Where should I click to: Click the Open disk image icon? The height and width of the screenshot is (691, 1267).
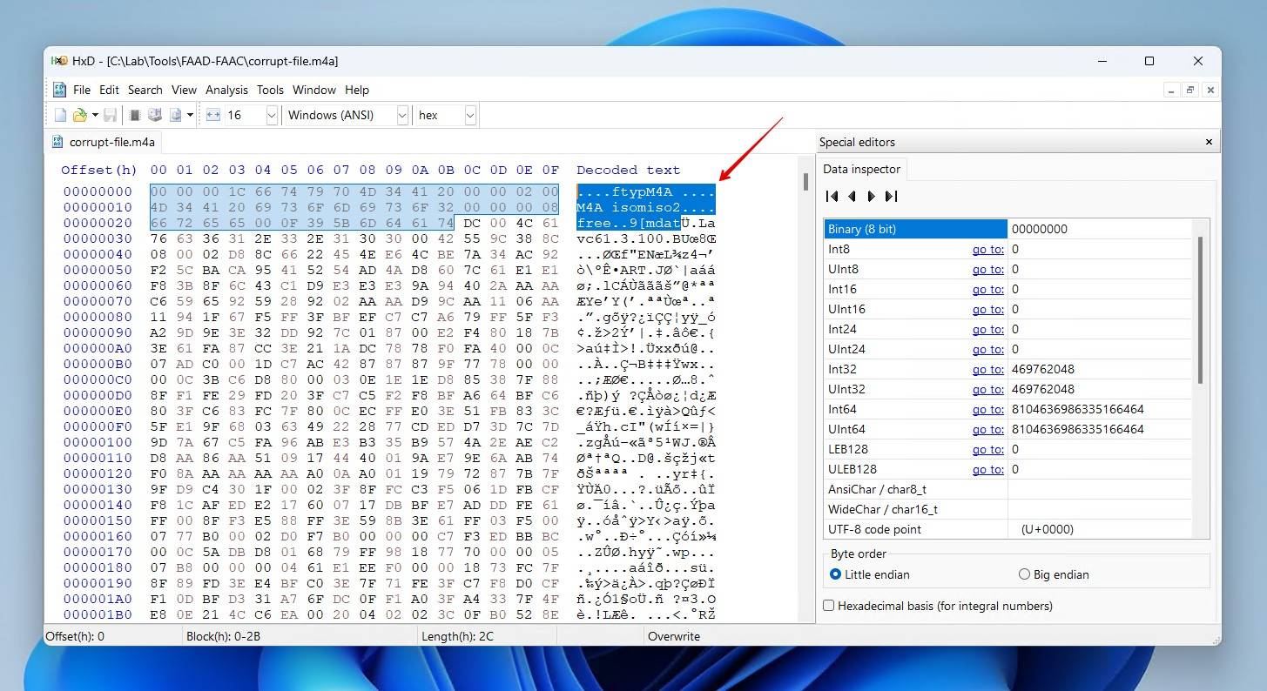coord(176,115)
